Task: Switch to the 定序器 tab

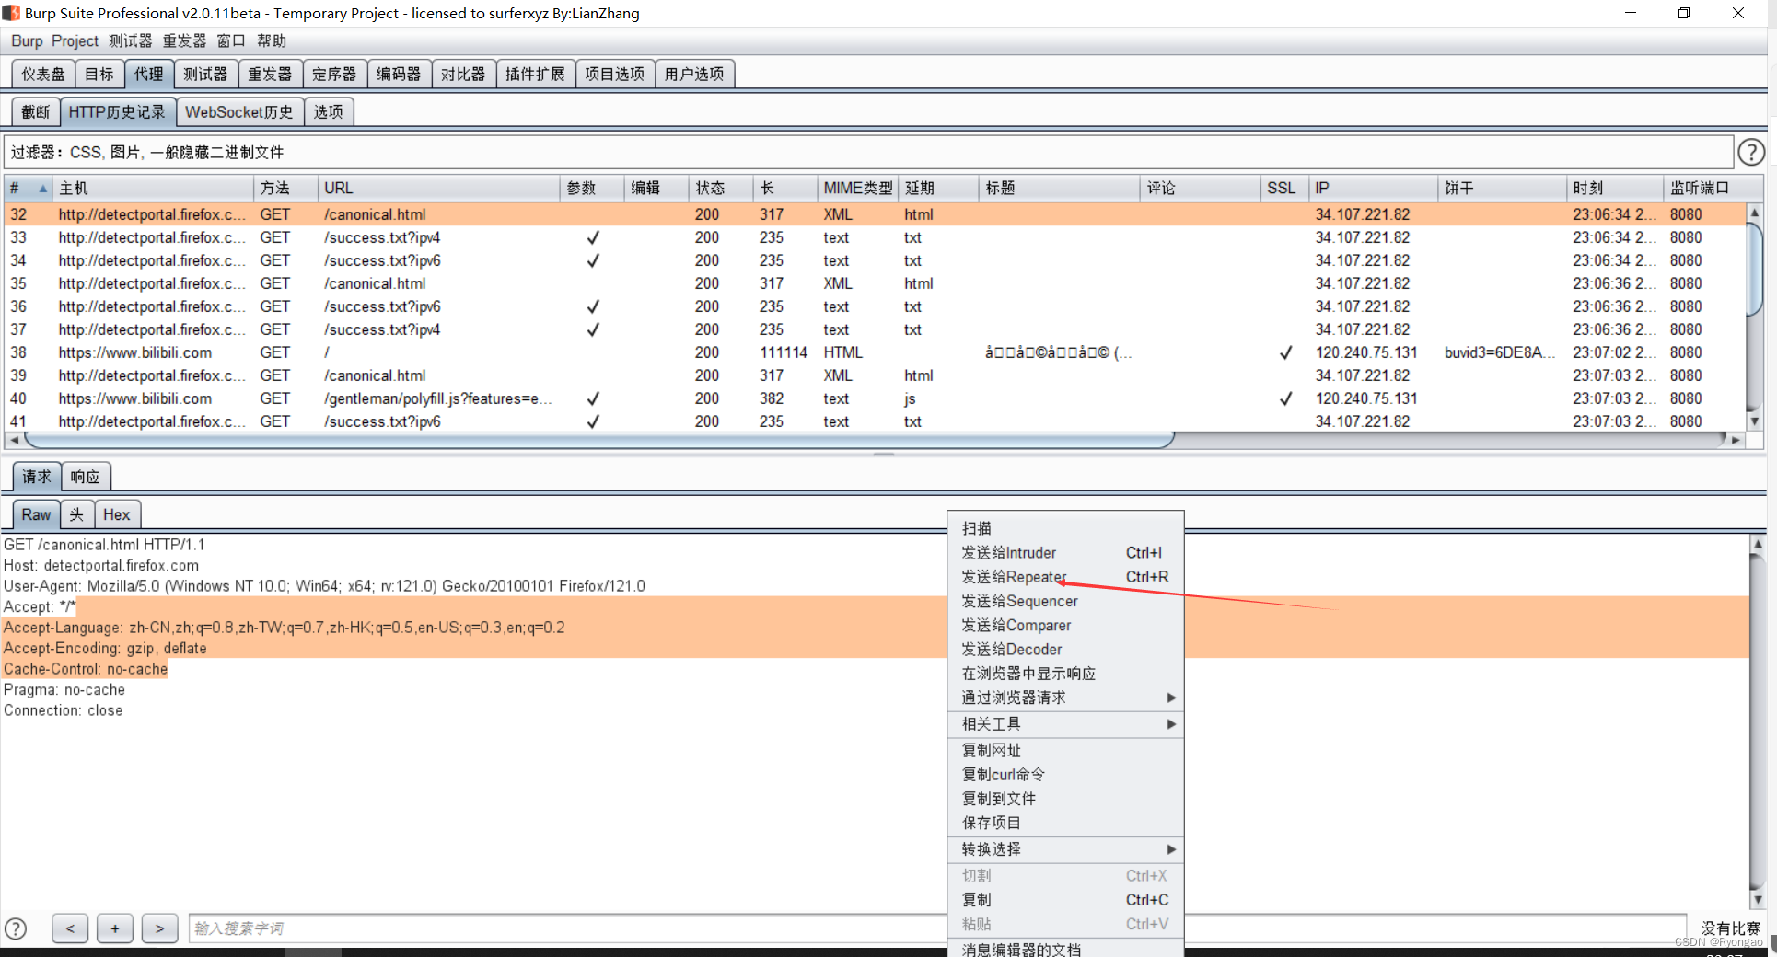Action: tap(334, 74)
